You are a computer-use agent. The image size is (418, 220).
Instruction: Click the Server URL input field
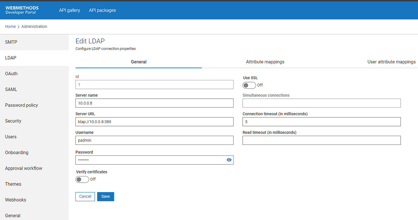point(154,122)
